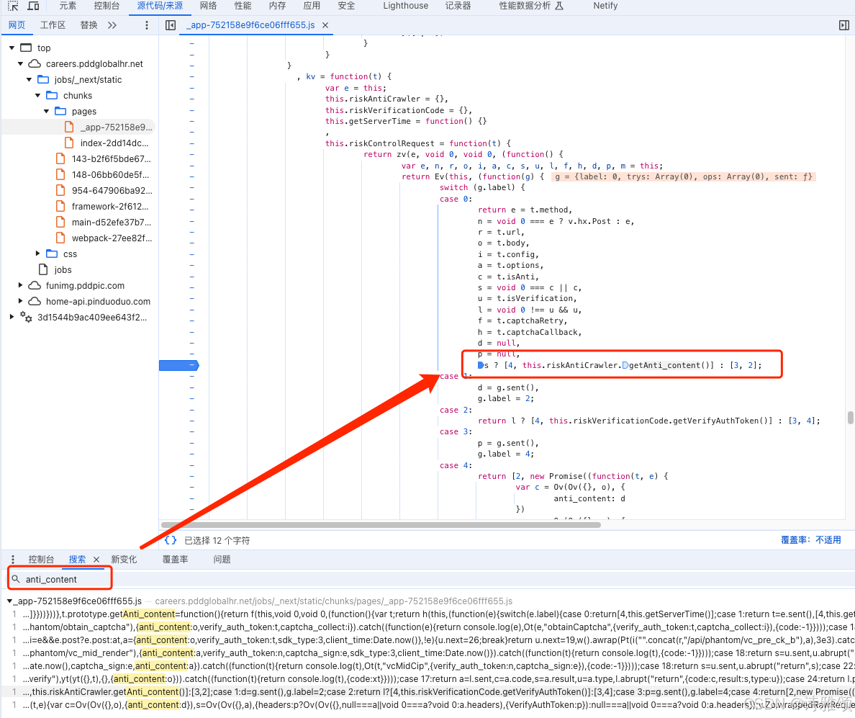The height and width of the screenshot is (718, 855).
Task: Open the 性能 panel tab
Action: click(243, 6)
